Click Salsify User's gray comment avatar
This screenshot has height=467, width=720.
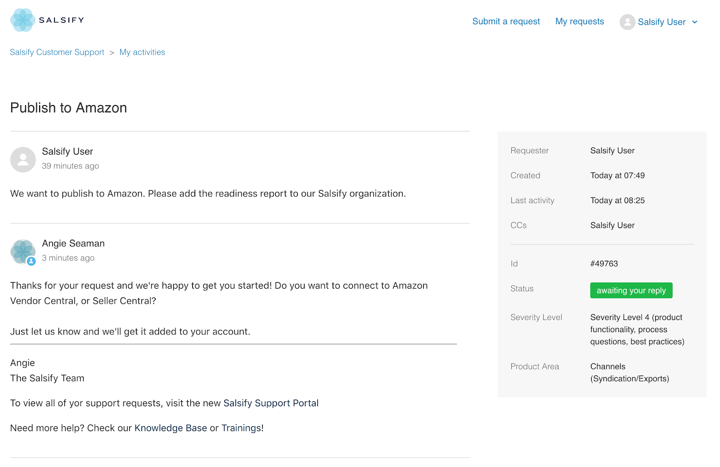pyautogui.click(x=23, y=160)
